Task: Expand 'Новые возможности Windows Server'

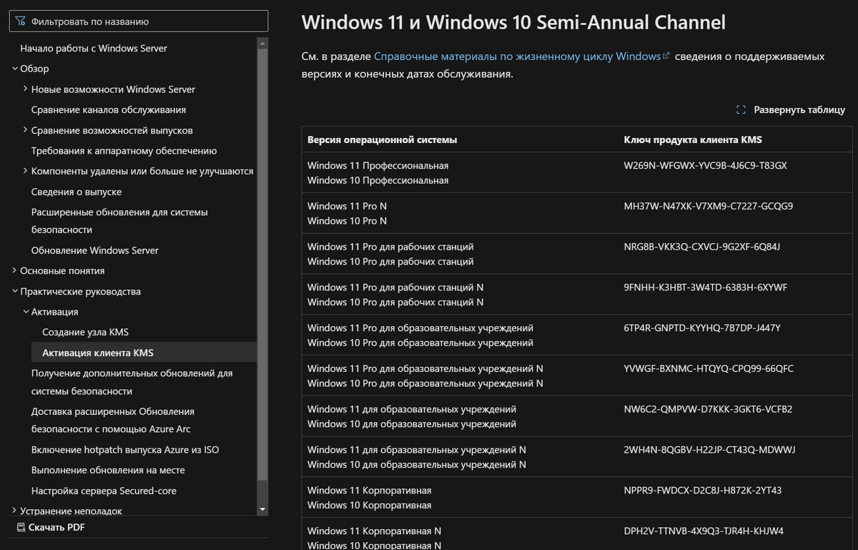Action: 26,89
